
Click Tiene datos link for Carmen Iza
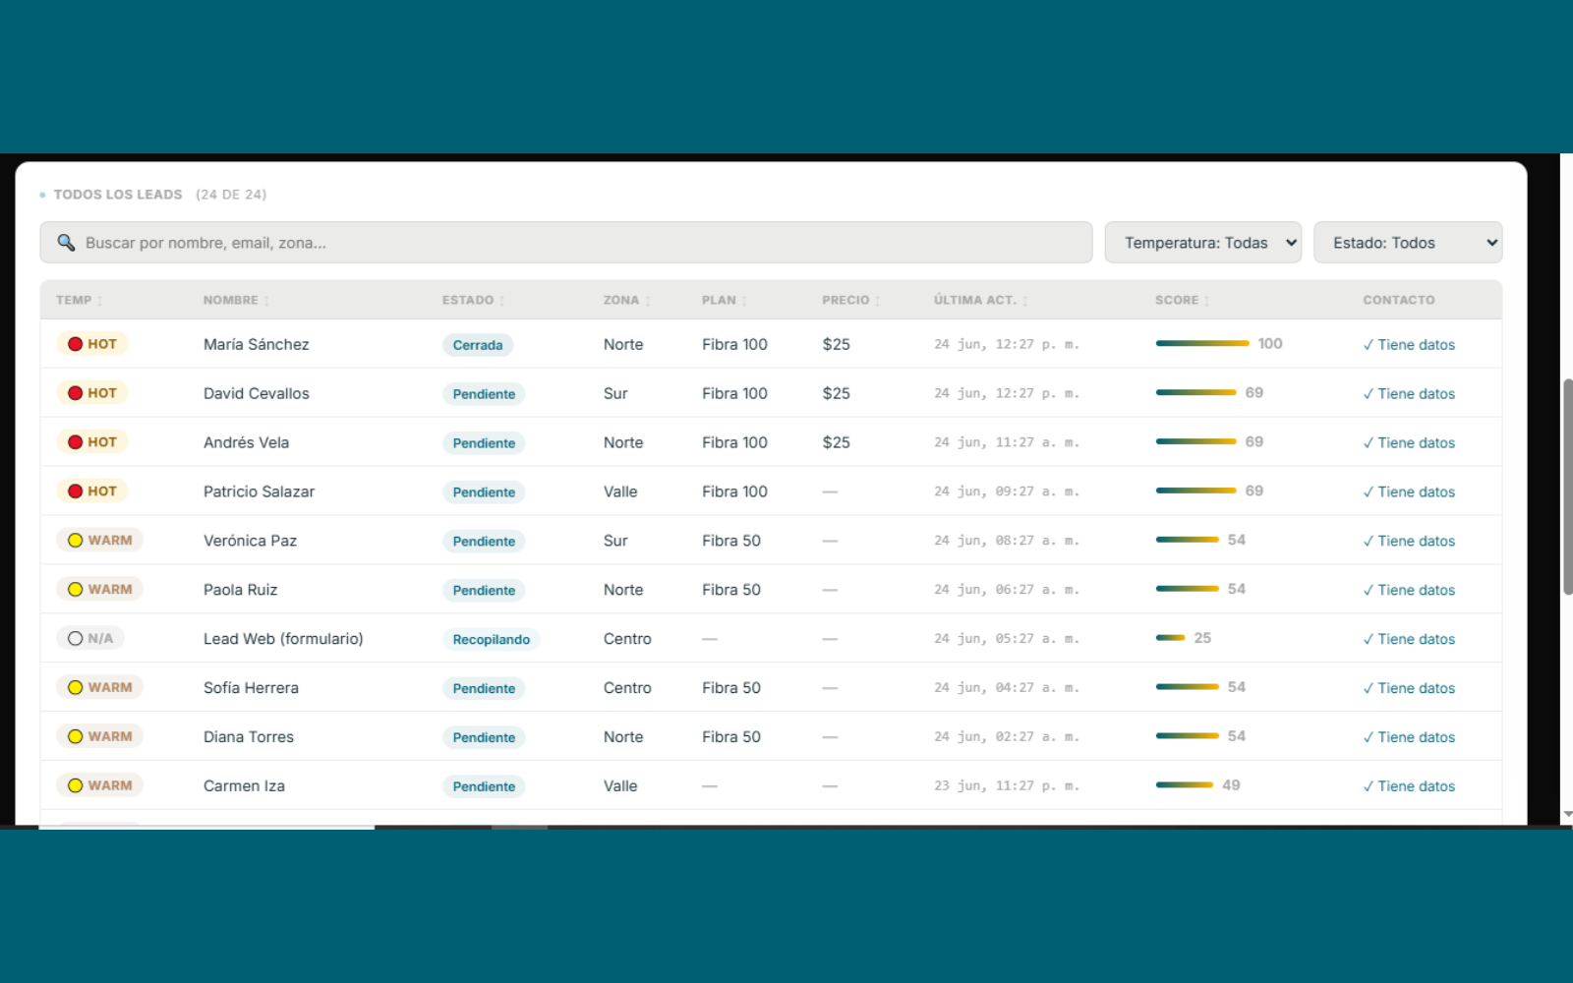click(x=1409, y=786)
